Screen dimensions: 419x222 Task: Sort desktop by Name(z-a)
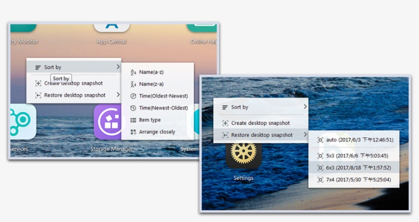point(158,84)
